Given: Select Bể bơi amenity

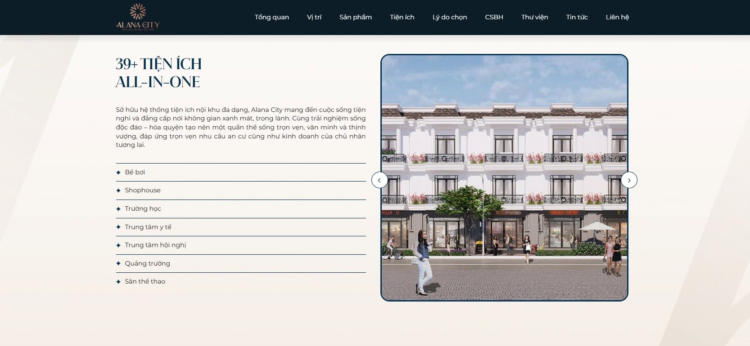Looking at the screenshot, I should click(241, 173).
